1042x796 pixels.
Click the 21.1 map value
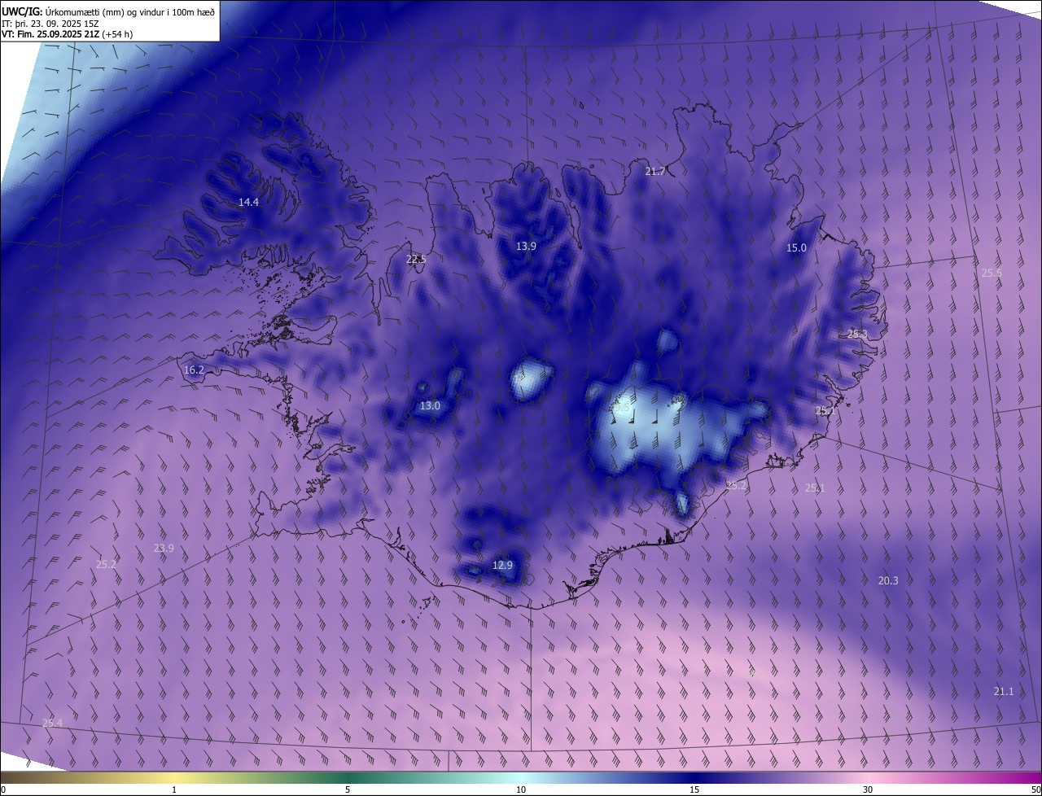point(1004,691)
